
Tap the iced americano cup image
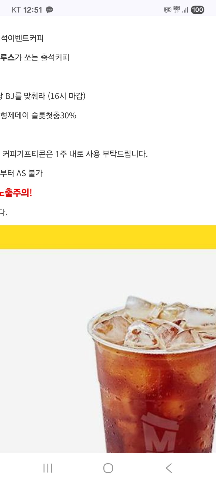pyautogui.click(x=152, y=374)
